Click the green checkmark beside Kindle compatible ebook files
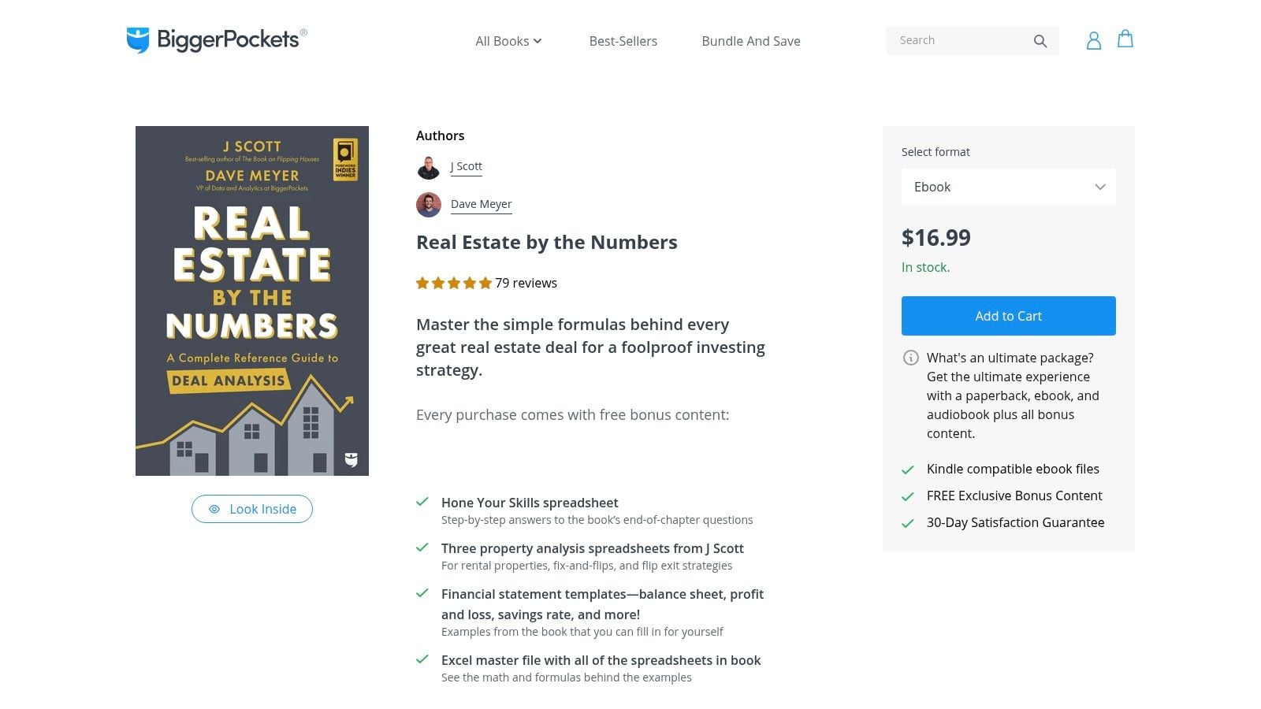 click(x=909, y=469)
